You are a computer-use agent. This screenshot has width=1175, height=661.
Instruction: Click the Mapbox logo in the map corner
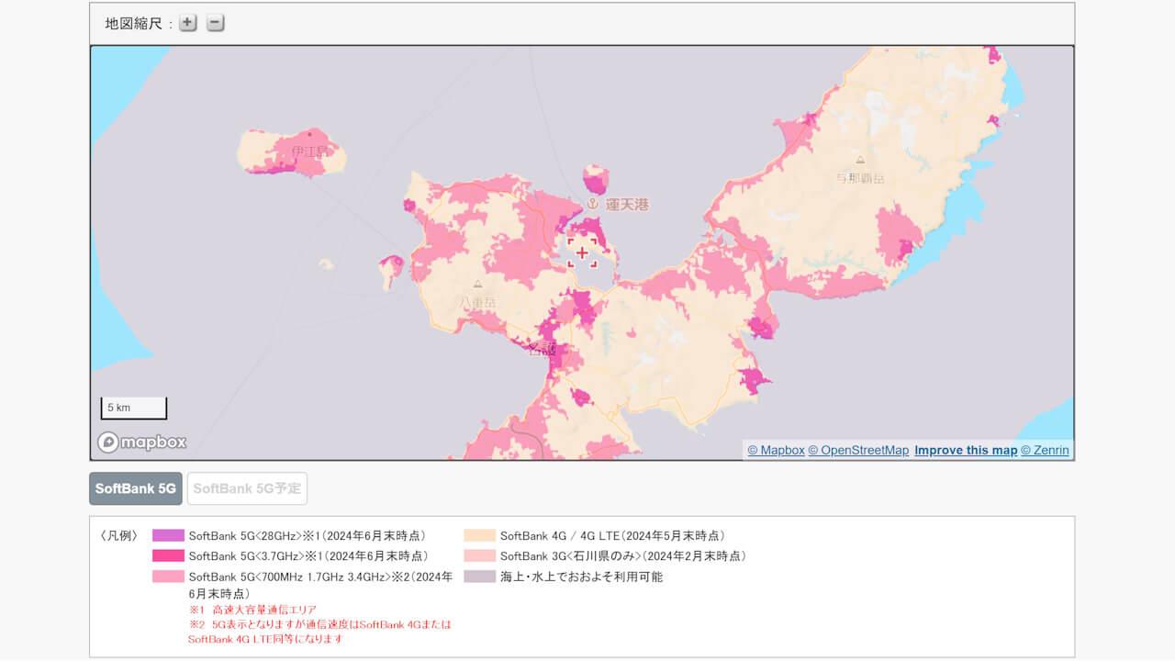click(141, 442)
